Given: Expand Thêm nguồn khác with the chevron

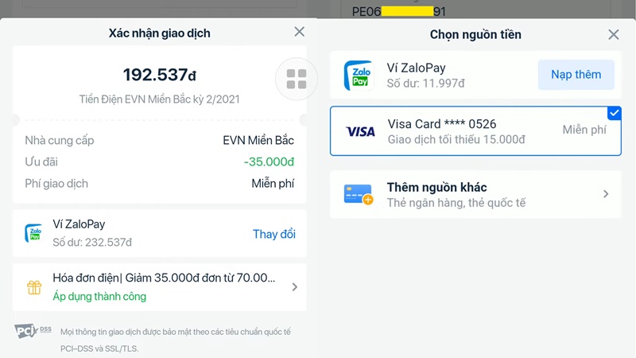Looking at the screenshot, I should tap(606, 194).
